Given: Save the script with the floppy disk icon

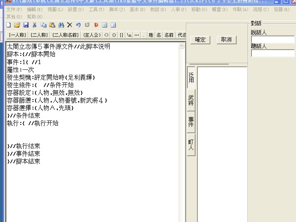Looking at the screenshot, I should tap(26, 25).
